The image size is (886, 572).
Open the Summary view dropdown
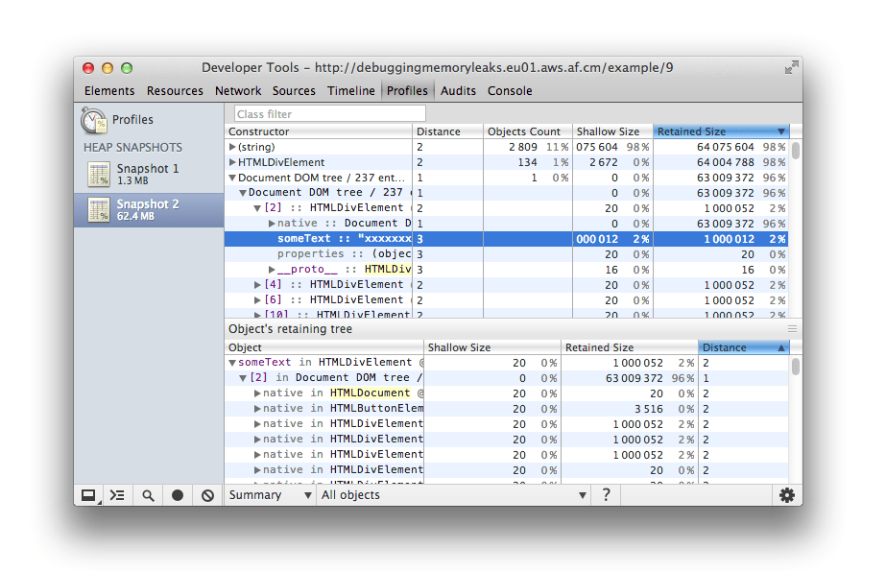[x=268, y=494]
